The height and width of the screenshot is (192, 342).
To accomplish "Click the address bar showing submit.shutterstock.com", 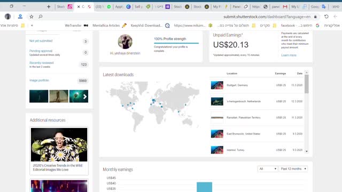I will pyautogui.click(x=267, y=17).
